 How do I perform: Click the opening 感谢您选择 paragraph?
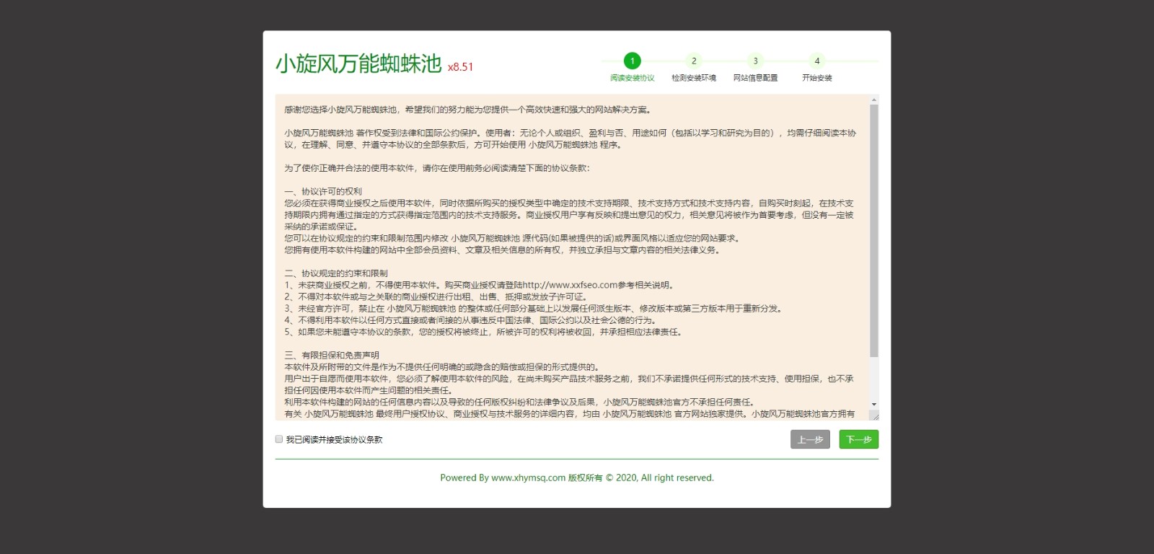click(469, 110)
